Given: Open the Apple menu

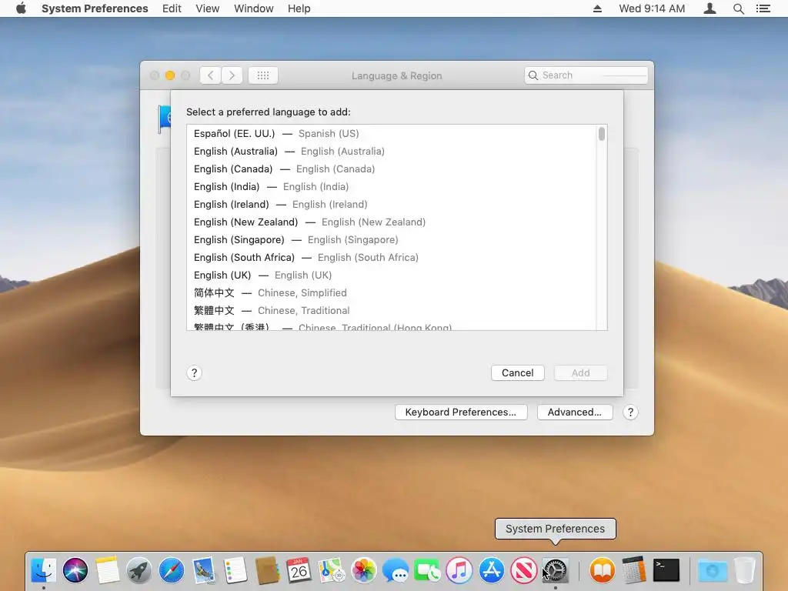Looking at the screenshot, I should click(x=21, y=8).
